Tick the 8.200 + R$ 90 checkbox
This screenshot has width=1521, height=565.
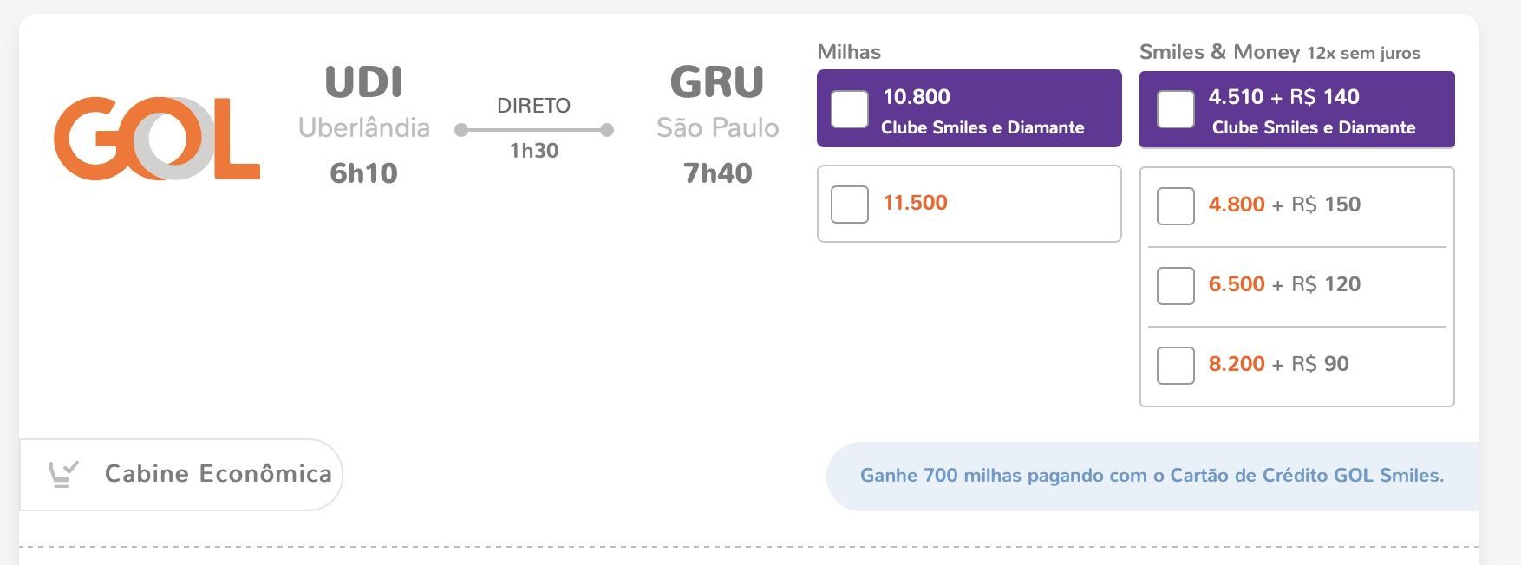[1176, 366]
